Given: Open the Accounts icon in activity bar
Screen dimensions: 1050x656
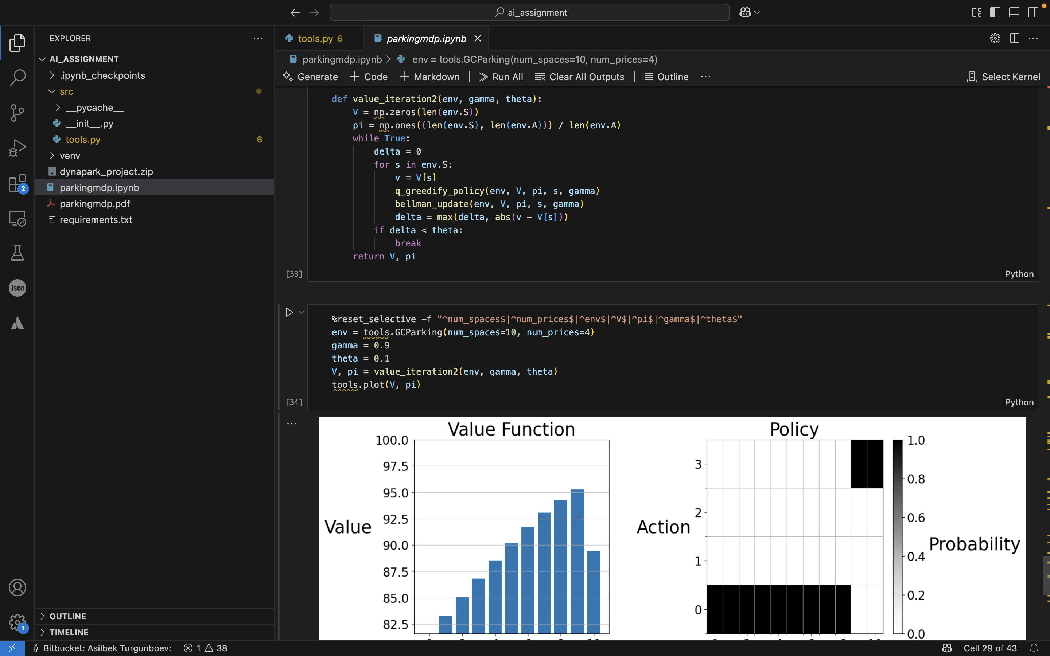Looking at the screenshot, I should (x=17, y=587).
